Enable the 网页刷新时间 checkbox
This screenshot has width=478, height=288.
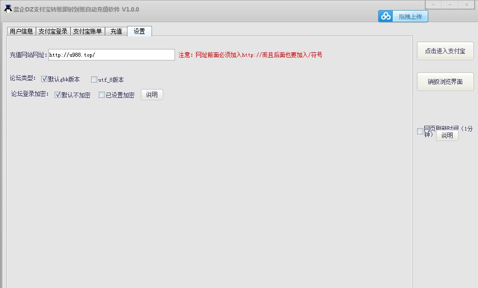[x=420, y=131]
